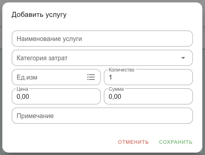Image resolution: width=205 pixels, height=155 pixels.
Task: Open the unit list icon in Ед.изм
Action: [x=91, y=77]
